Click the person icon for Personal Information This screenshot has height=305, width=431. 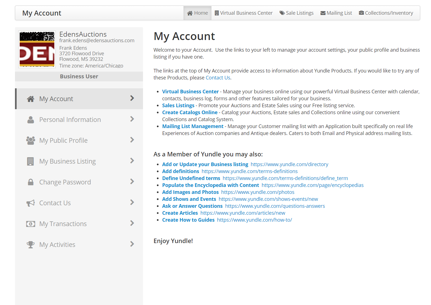pos(30,120)
